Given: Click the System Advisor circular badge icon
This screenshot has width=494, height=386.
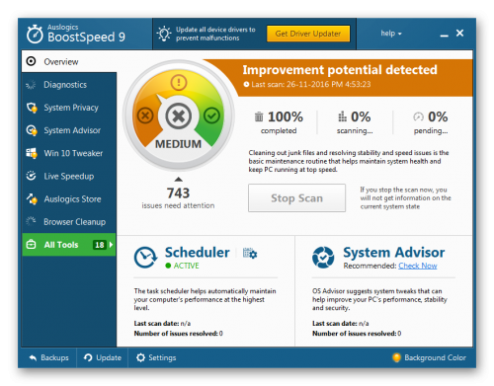Looking at the screenshot, I should (323, 258).
